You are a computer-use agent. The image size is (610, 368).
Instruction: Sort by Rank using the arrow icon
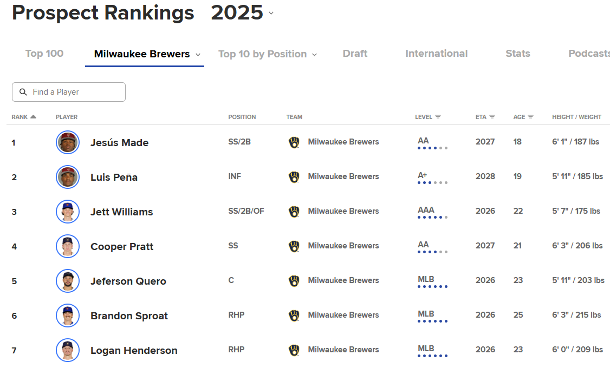click(34, 117)
